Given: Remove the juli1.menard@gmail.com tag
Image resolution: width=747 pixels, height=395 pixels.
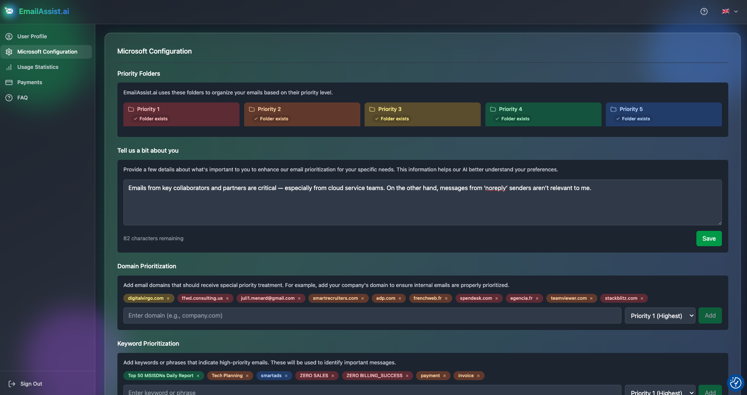Looking at the screenshot, I should click(299, 298).
